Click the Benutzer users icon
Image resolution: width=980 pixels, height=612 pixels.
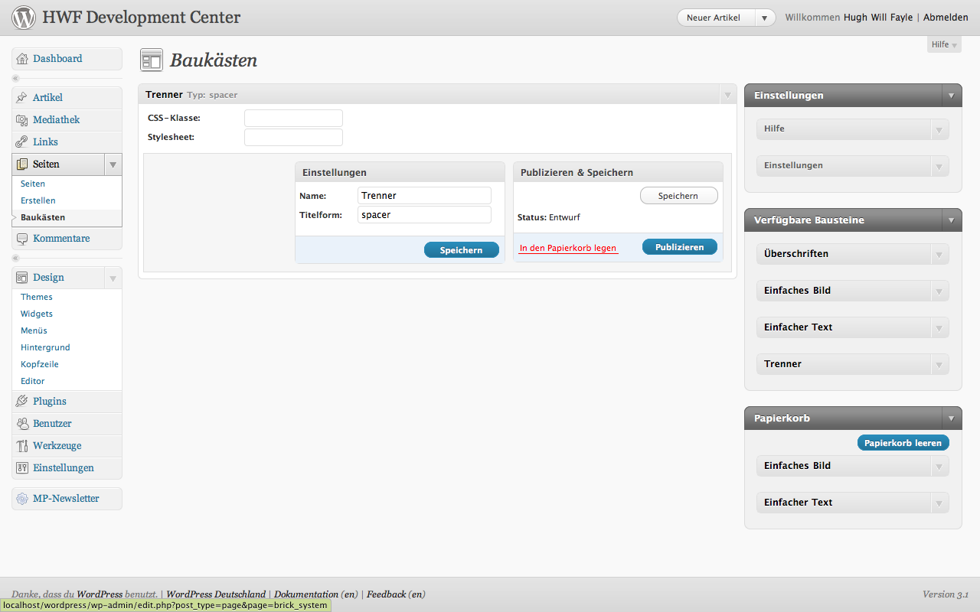(x=21, y=424)
